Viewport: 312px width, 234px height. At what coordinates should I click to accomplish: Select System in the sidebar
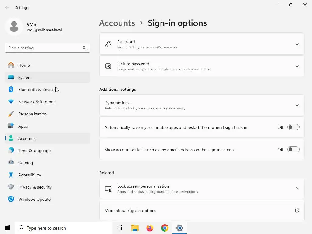coord(48,77)
